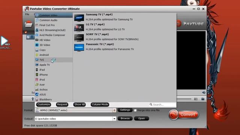Click Open for the output folder
Screen dimensions: 240x135
pyautogui.click(x=141, y=118)
